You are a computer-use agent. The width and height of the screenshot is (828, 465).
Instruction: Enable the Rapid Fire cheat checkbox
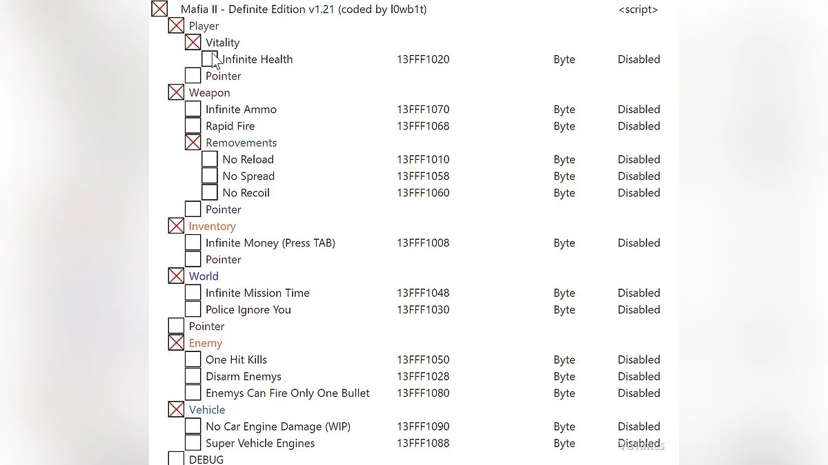[193, 126]
